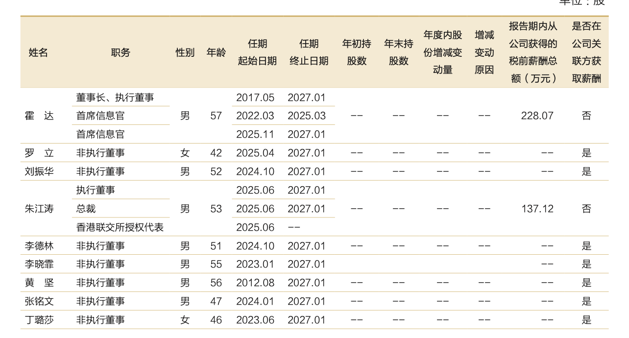Click the end date 2025.03
Image resolution: width=629 pixels, height=338 pixels.
pos(306,116)
